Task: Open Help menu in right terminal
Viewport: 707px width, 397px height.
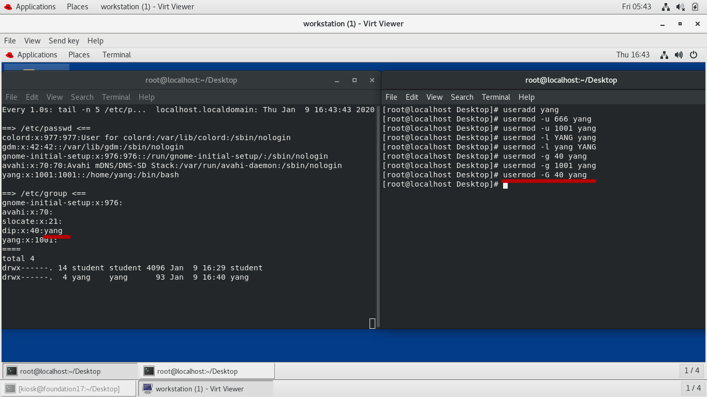Action: 526,97
